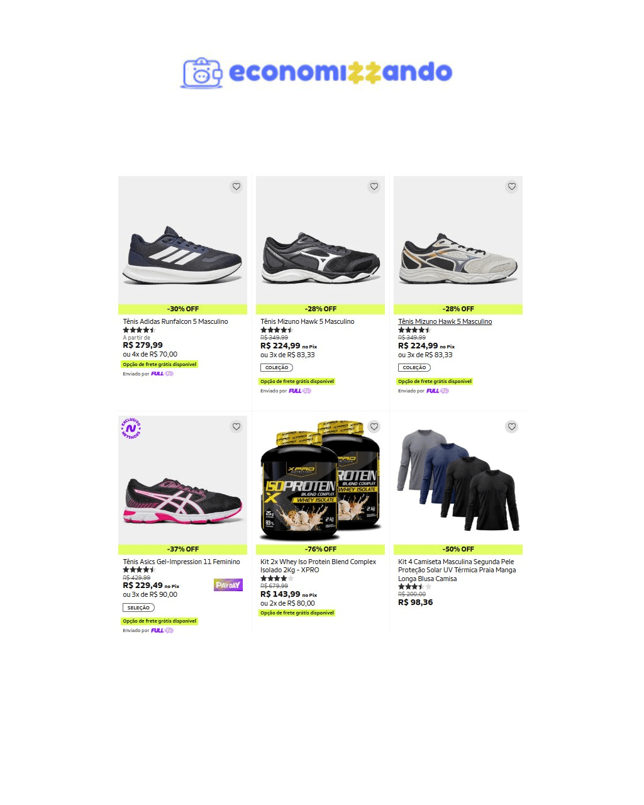Open Tênis Mizuno Hawk 5 Masculino underlined link
644x805 pixels.
pyautogui.click(x=445, y=321)
